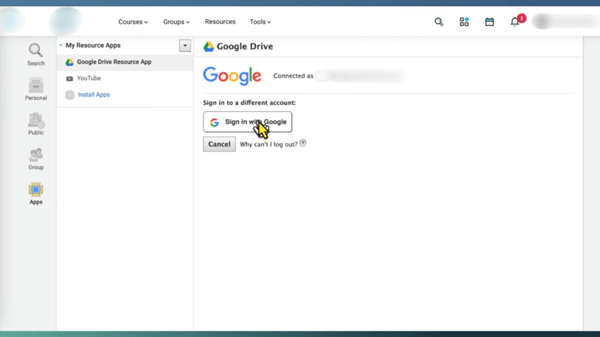This screenshot has width=600, height=337.
Task: Click the help question mark icon
Action: (303, 143)
